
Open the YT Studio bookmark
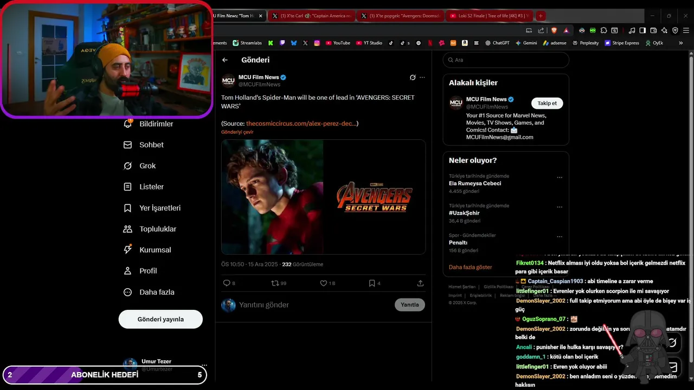tap(369, 43)
